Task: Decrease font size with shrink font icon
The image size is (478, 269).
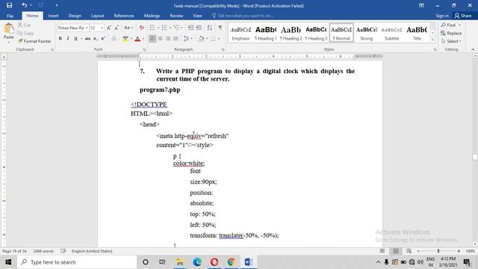Action: (x=117, y=28)
